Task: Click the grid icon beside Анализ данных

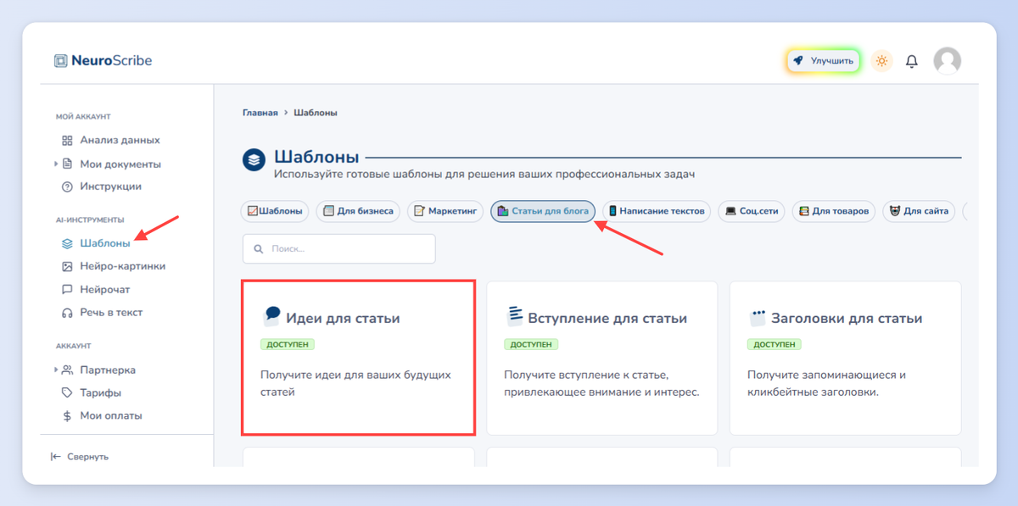Action: (68, 141)
